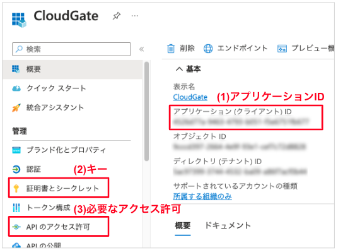Click the プレビュー機能 preview icon
The image size is (338, 250).
tap(282, 49)
